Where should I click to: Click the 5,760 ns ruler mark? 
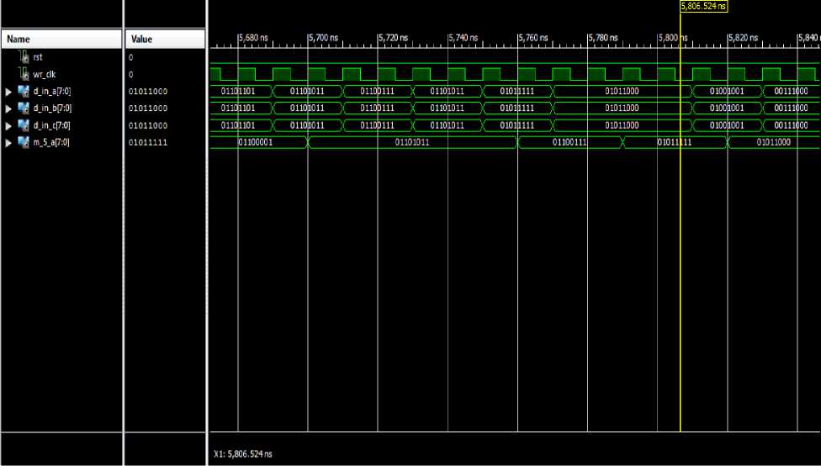tap(533, 38)
